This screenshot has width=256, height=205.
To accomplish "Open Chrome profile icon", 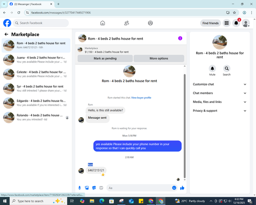I will 244,13.
